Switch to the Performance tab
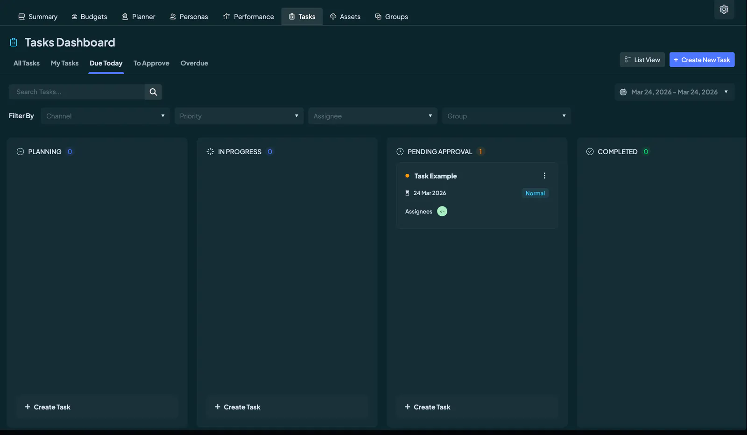This screenshot has width=747, height=435. pyautogui.click(x=248, y=17)
